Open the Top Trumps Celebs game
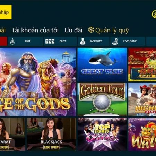Screen dimensions: 156x156 coord(102,134)
